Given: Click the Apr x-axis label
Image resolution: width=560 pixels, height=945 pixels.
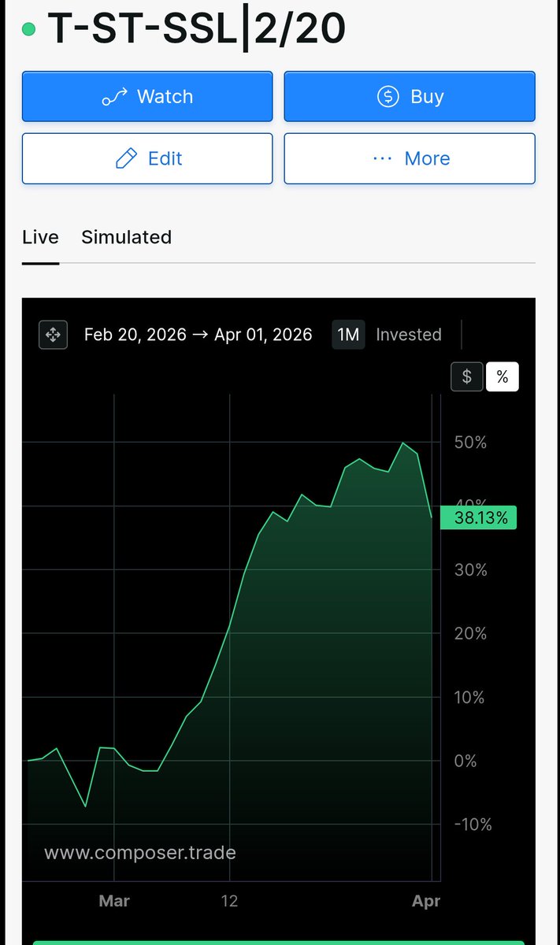Looking at the screenshot, I should pyautogui.click(x=426, y=901).
